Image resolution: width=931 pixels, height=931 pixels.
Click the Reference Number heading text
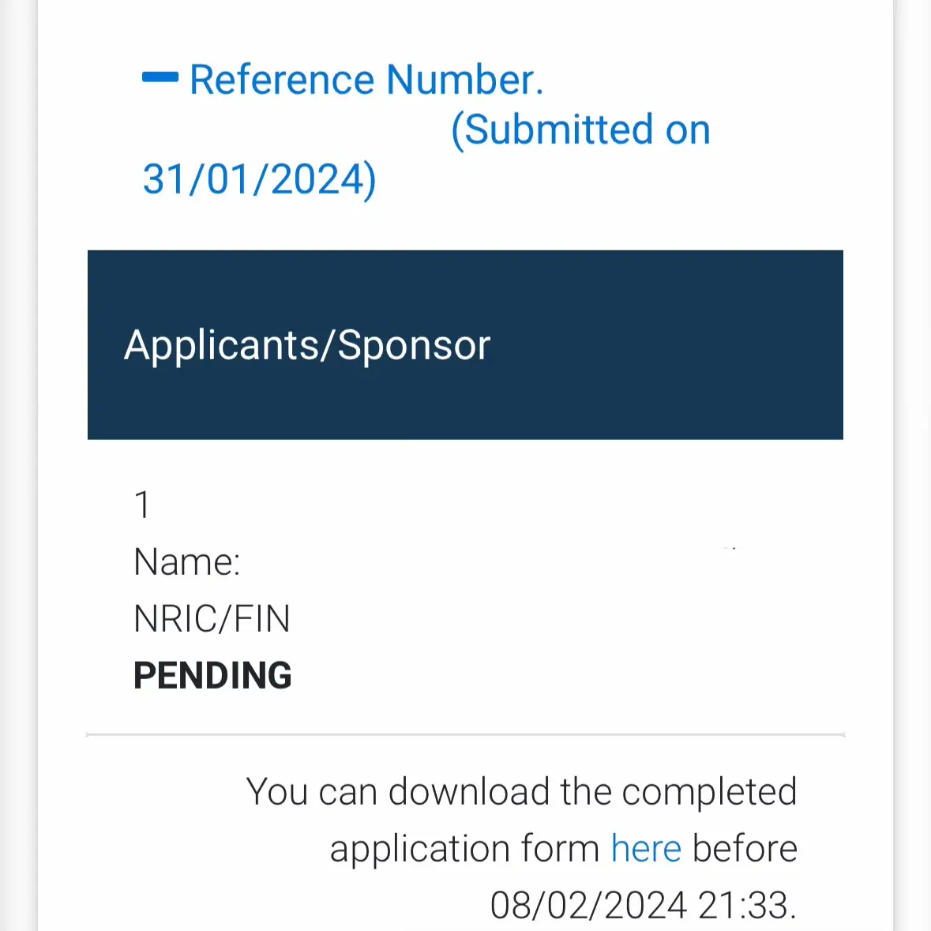(366, 80)
